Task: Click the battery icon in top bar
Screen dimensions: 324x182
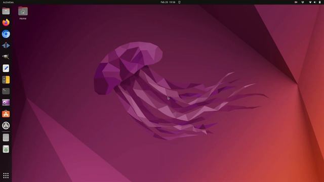Action: tap(319, 2)
